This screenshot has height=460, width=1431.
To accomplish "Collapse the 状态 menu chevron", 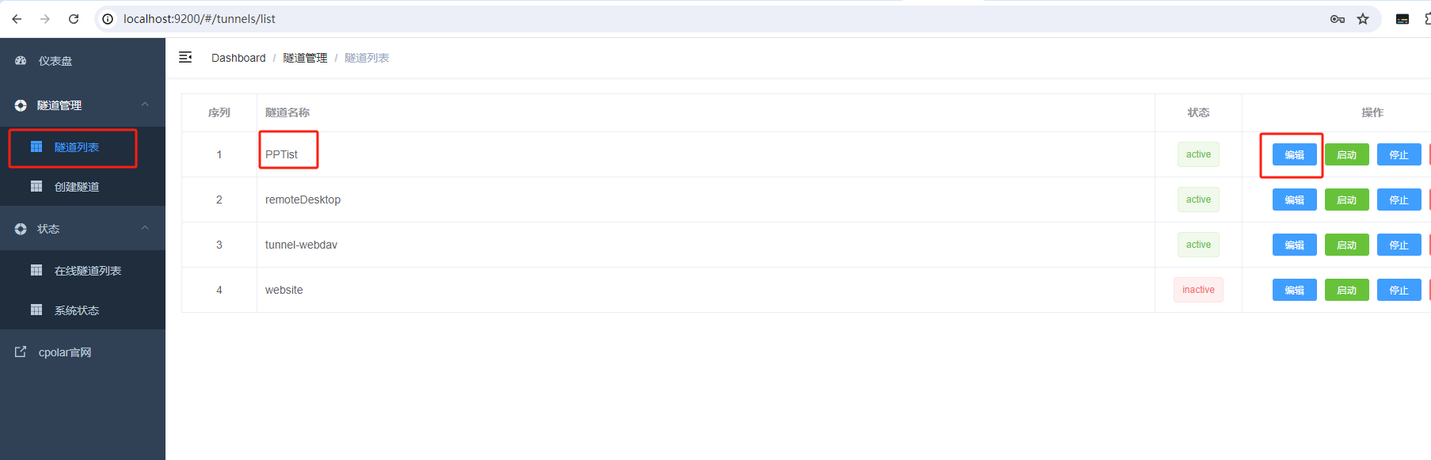I will pyautogui.click(x=145, y=228).
